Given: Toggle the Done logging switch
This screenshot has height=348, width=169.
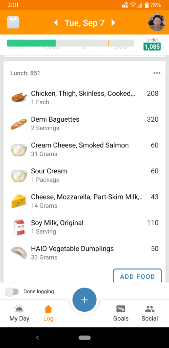Looking at the screenshot, I should click(12, 292).
